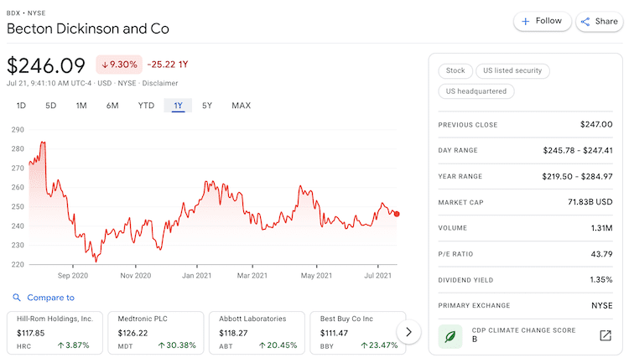629x358 pixels.
Task: Open the Hill-Rom Holdings comparison card
Action: pyautogui.click(x=55, y=332)
